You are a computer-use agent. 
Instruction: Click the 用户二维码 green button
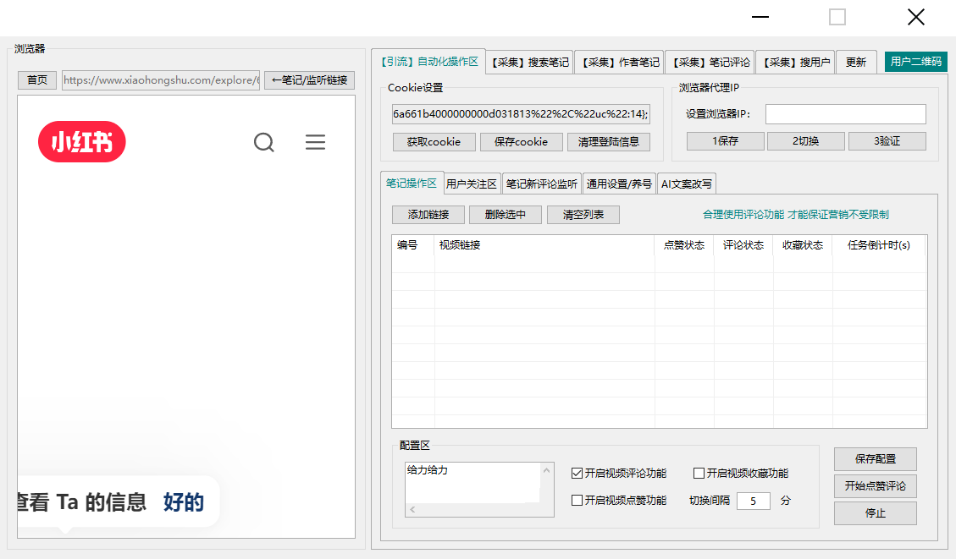click(915, 62)
